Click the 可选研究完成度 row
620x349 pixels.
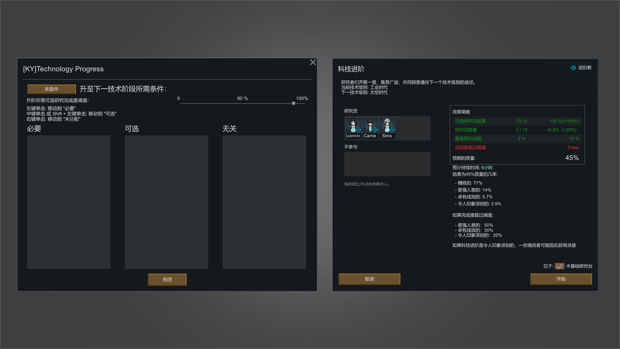point(517,121)
